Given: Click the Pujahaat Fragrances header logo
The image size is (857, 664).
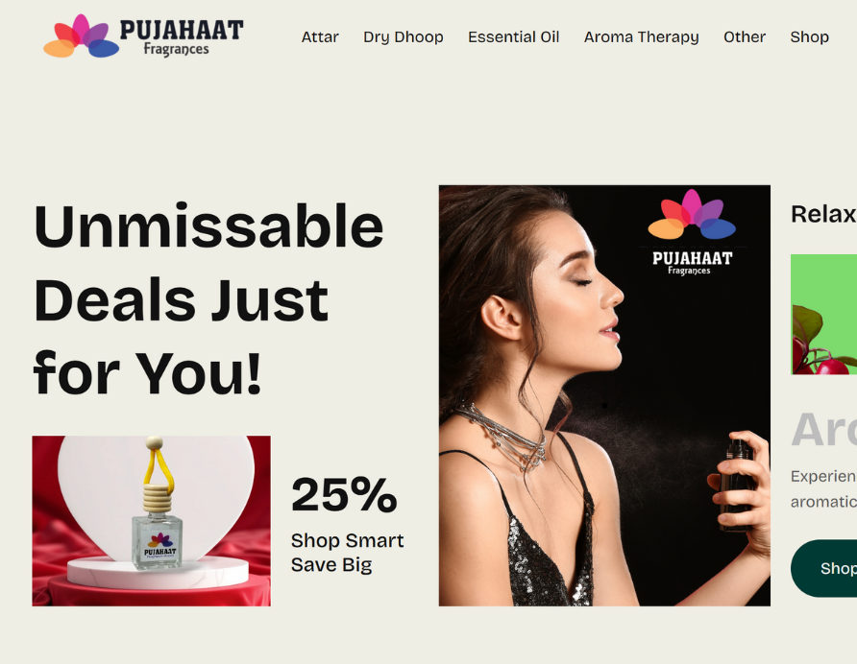Looking at the screenshot, I should tap(143, 36).
